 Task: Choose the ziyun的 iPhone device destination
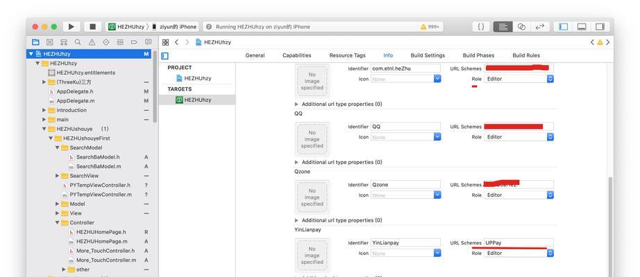point(174,27)
